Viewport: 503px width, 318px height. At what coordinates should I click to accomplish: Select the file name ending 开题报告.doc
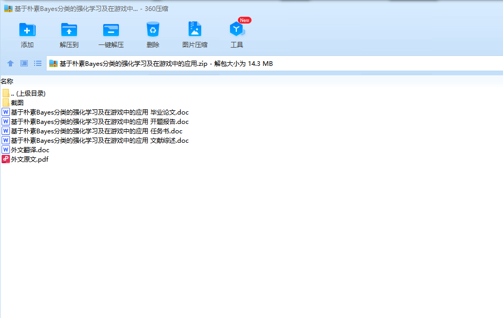pyautogui.click(x=100, y=122)
